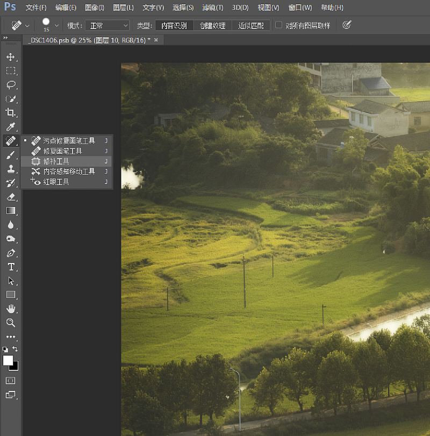Open the Type menu

(x=153, y=8)
